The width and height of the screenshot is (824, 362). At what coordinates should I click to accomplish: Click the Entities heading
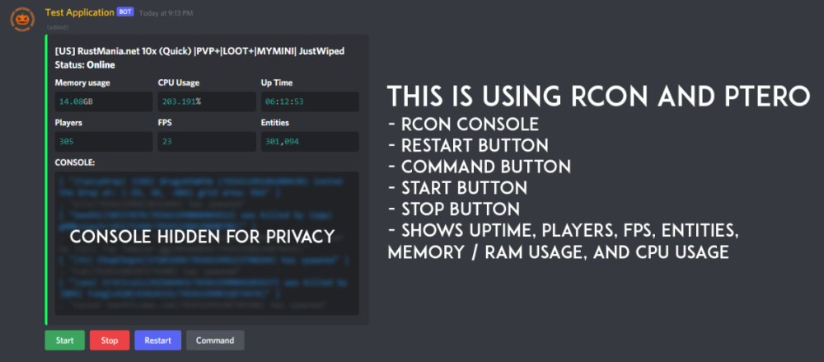[275, 123]
